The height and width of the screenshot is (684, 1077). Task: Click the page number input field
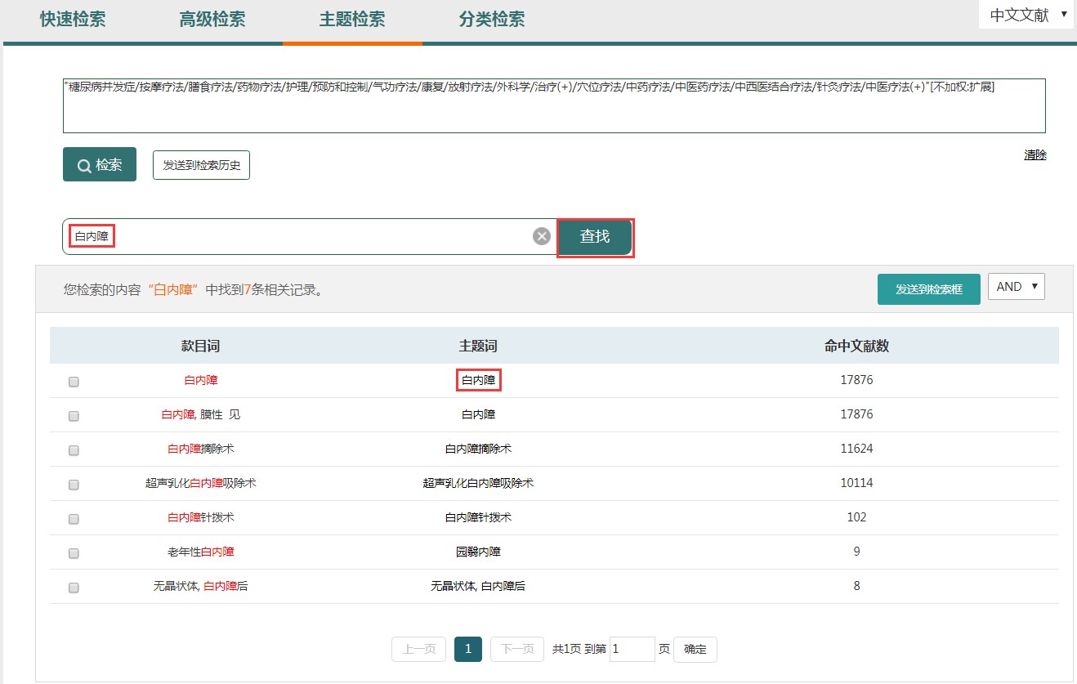click(632, 649)
